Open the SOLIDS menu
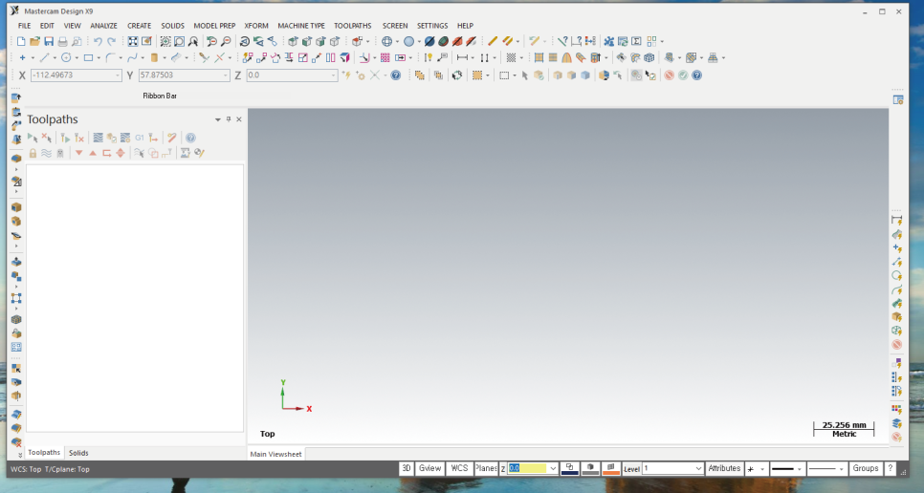The image size is (924, 493). tap(173, 26)
